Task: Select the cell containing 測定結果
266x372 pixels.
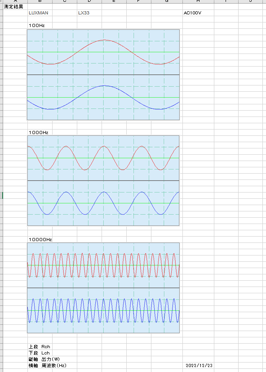Action: 15,7
